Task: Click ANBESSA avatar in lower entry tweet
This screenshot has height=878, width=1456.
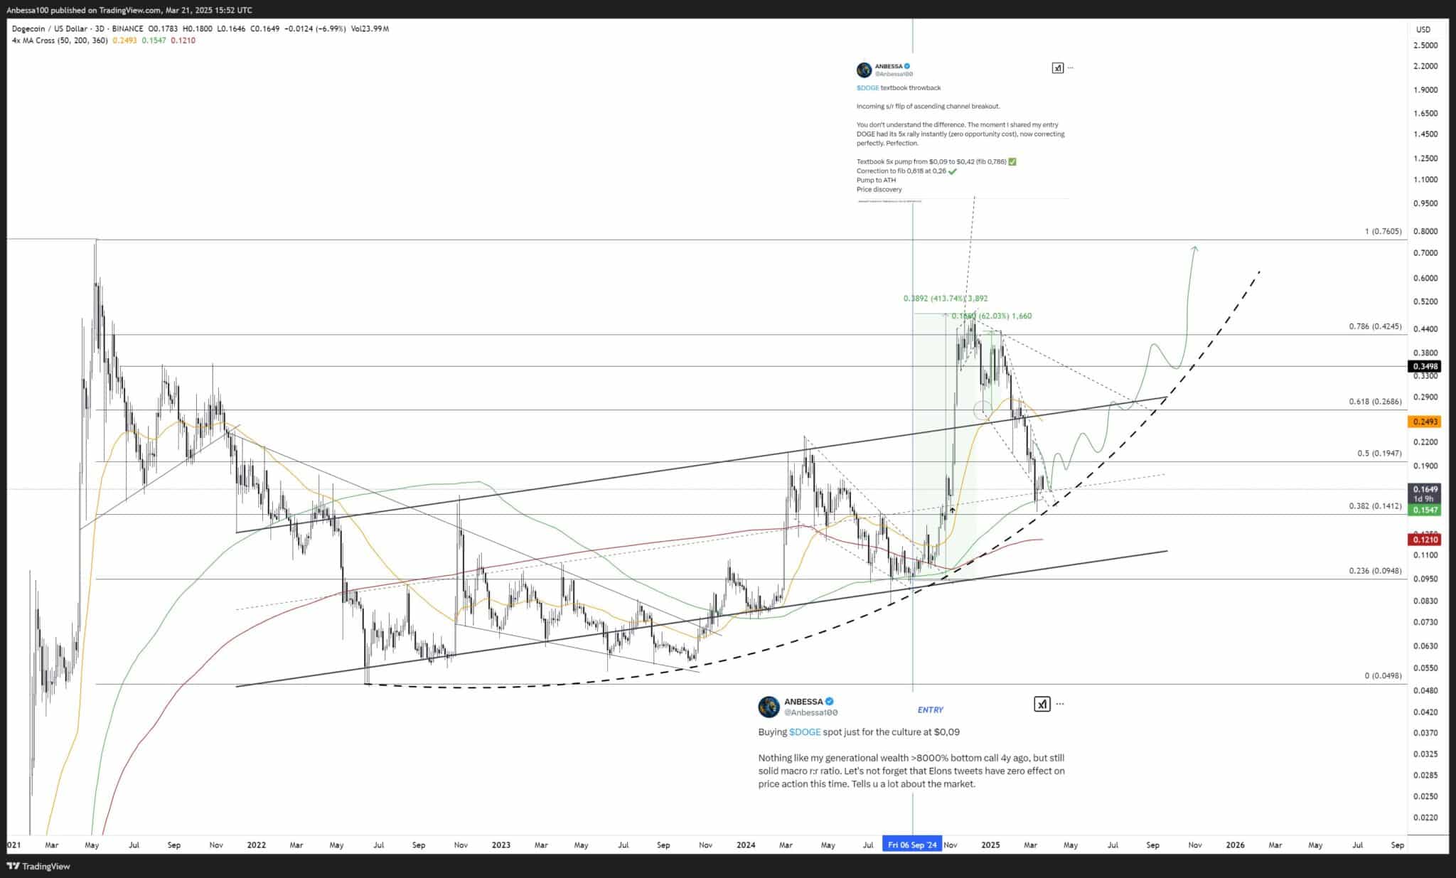Action: point(769,707)
